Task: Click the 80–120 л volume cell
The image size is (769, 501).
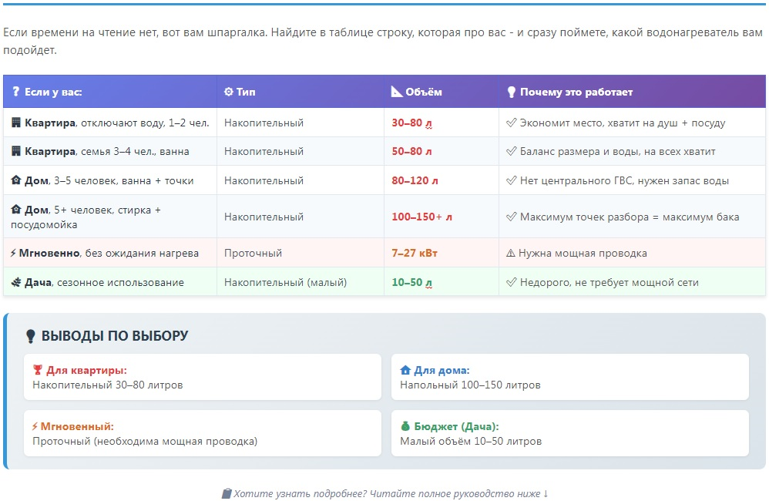Action: click(x=415, y=181)
